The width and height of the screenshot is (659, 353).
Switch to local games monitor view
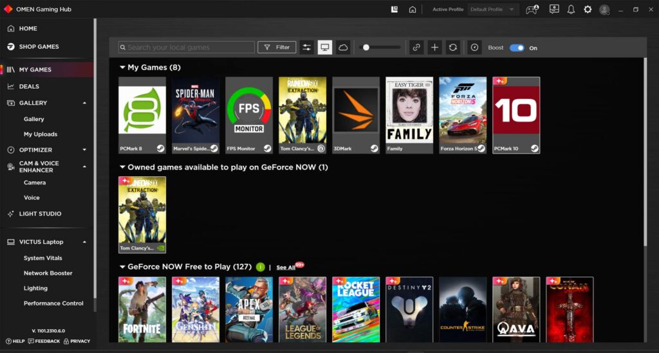coord(325,48)
